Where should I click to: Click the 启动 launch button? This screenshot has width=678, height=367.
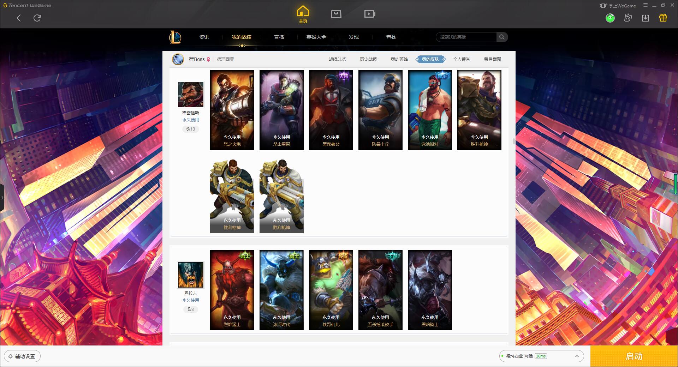coord(634,356)
